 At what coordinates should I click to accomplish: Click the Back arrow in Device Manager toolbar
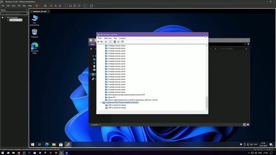pyautogui.click(x=98, y=42)
